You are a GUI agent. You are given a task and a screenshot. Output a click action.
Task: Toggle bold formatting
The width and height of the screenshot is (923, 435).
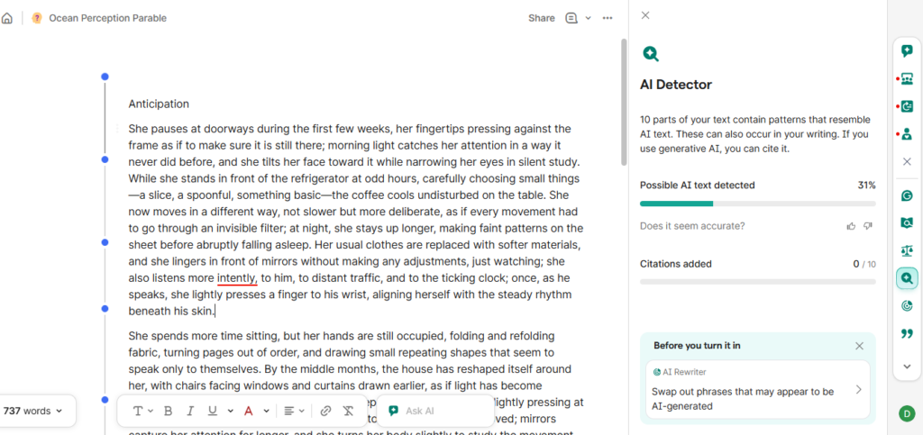[x=168, y=411]
